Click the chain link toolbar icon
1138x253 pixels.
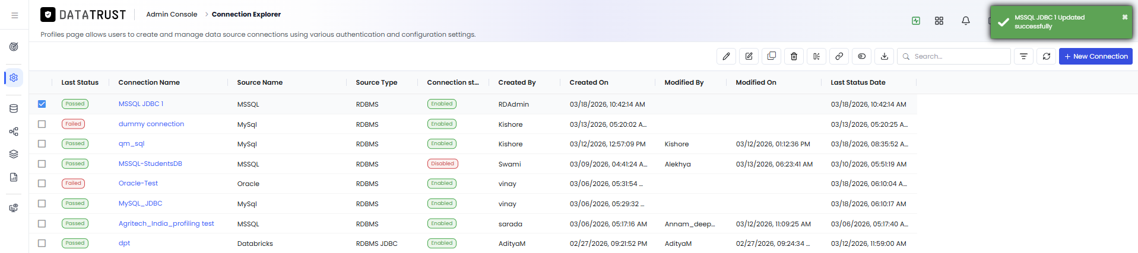click(x=839, y=56)
